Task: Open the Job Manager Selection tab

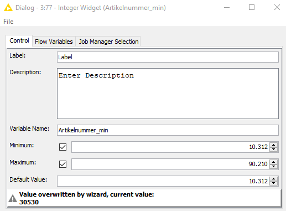Action: click(x=108, y=42)
